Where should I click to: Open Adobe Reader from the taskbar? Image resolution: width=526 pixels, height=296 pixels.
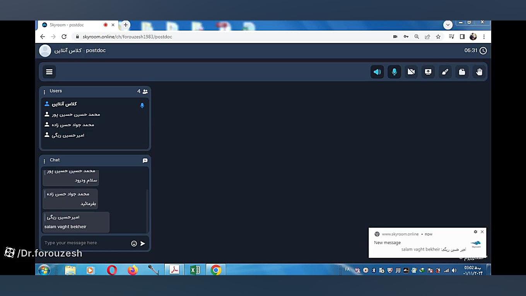tap(174, 270)
